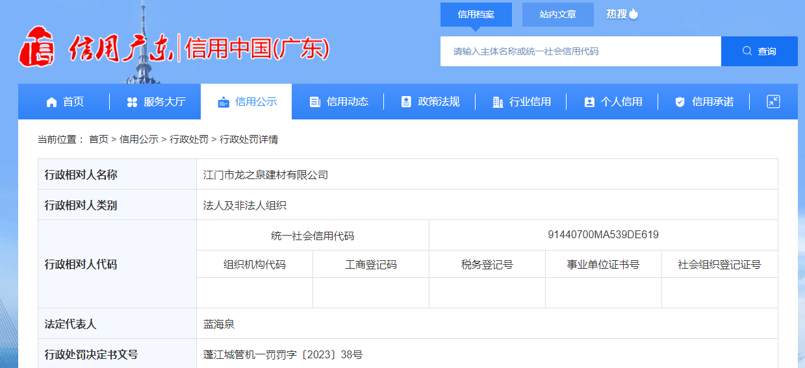Click the shield icon beside 信用承诺
Screen dimensions: 805x368
click(680, 102)
